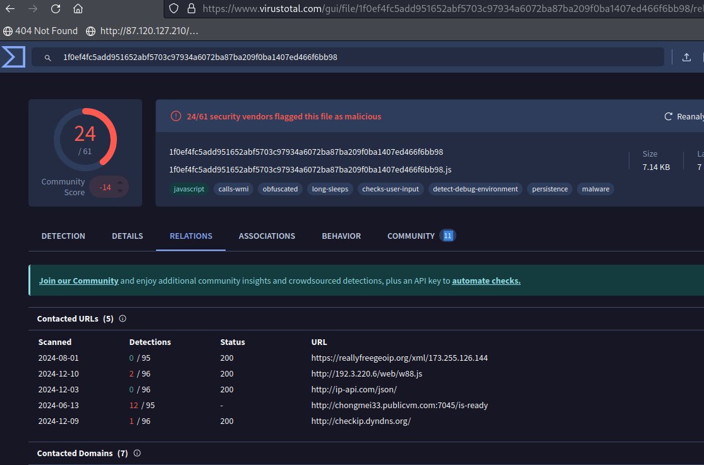Image resolution: width=704 pixels, height=465 pixels.
Task: Click the Scanned column header
Action: click(55, 342)
